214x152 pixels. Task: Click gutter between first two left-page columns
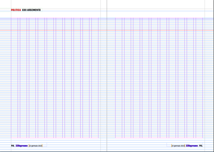pos(19,78)
